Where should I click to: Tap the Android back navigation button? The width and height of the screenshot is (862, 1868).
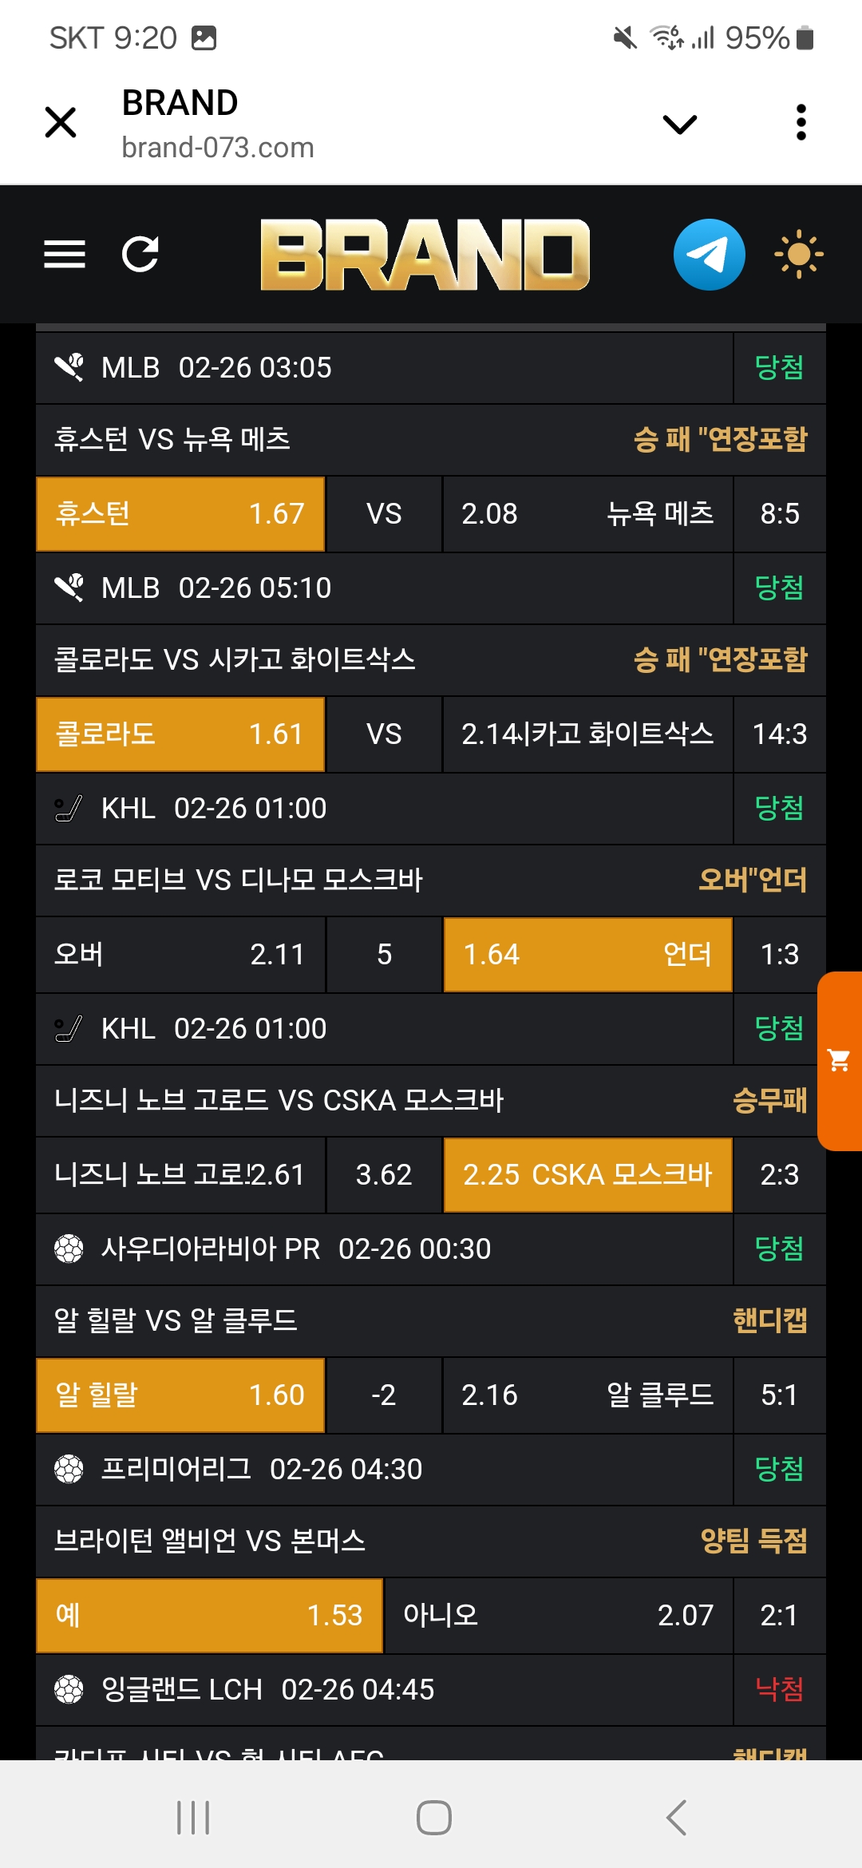tap(676, 1818)
